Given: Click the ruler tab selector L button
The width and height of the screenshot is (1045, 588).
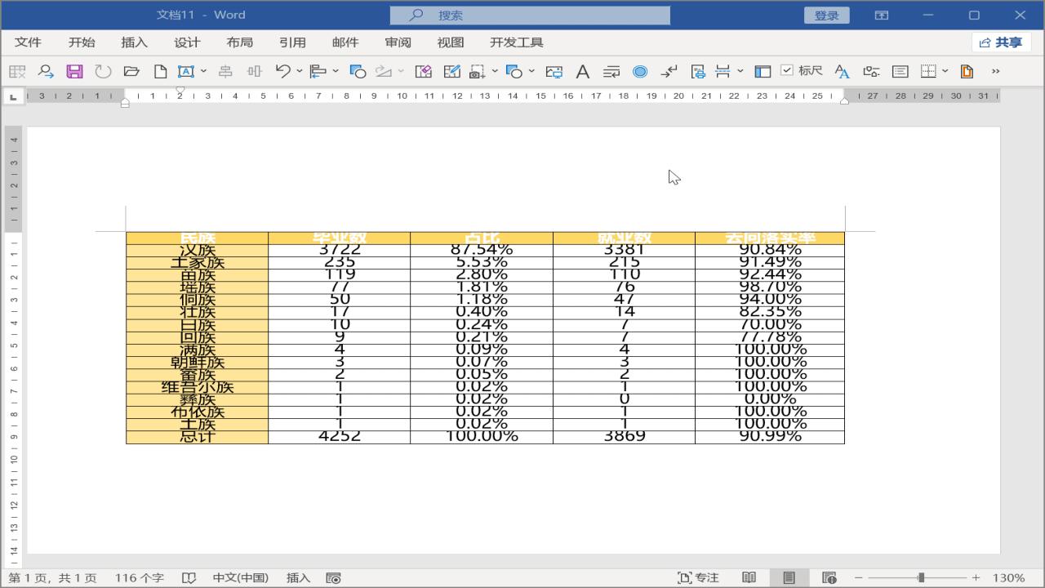Looking at the screenshot, I should [x=13, y=96].
